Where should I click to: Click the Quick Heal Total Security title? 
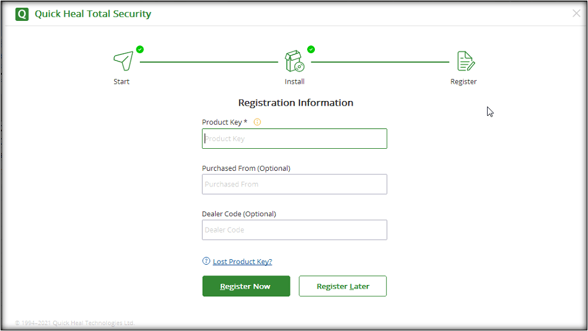(x=93, y=14)
